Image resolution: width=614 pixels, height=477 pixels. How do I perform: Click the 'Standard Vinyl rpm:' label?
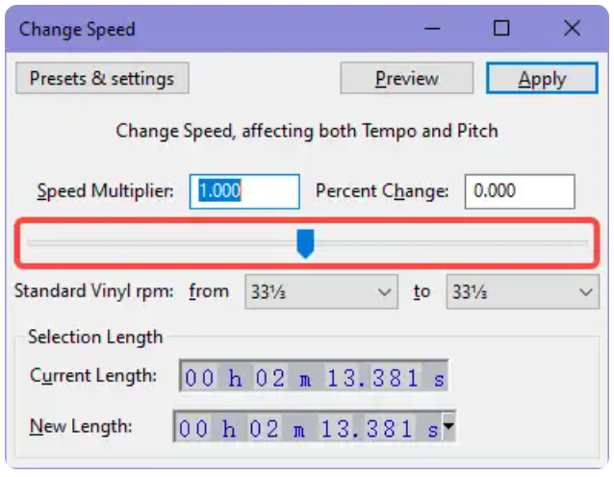tap(94, 291)
